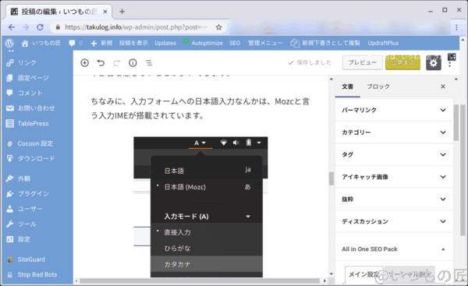The image size is (468, 286).
Task: Reload the page with refresh icon
Action: tap(40, 27)
